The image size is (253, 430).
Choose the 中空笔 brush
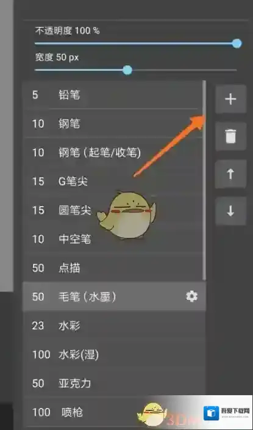point(114,239)
